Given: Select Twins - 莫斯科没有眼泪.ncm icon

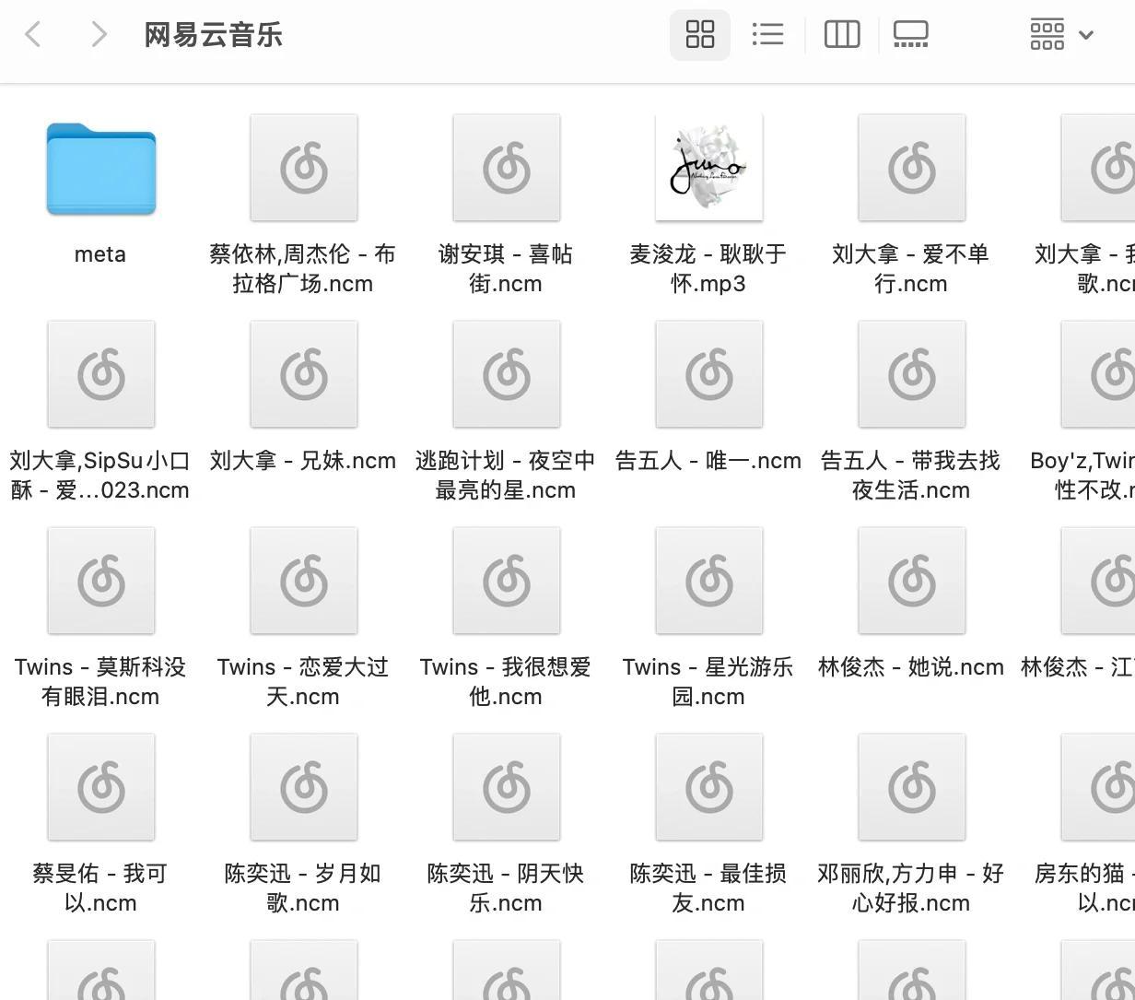Looking at the screenshot, I should (101, 581).
